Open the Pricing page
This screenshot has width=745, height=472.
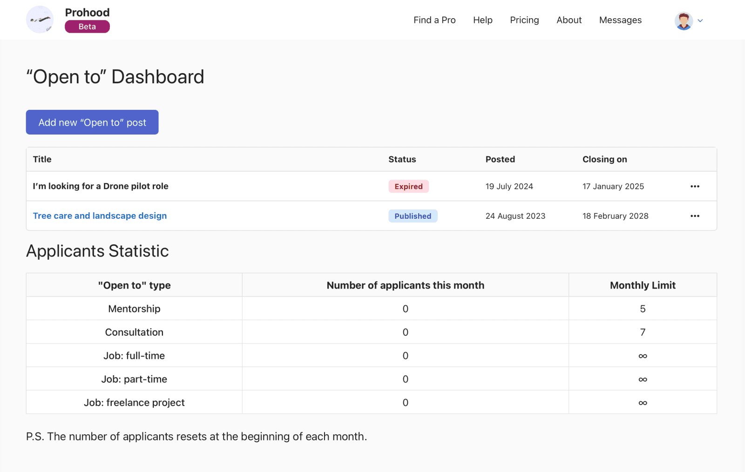pos(524,20)
